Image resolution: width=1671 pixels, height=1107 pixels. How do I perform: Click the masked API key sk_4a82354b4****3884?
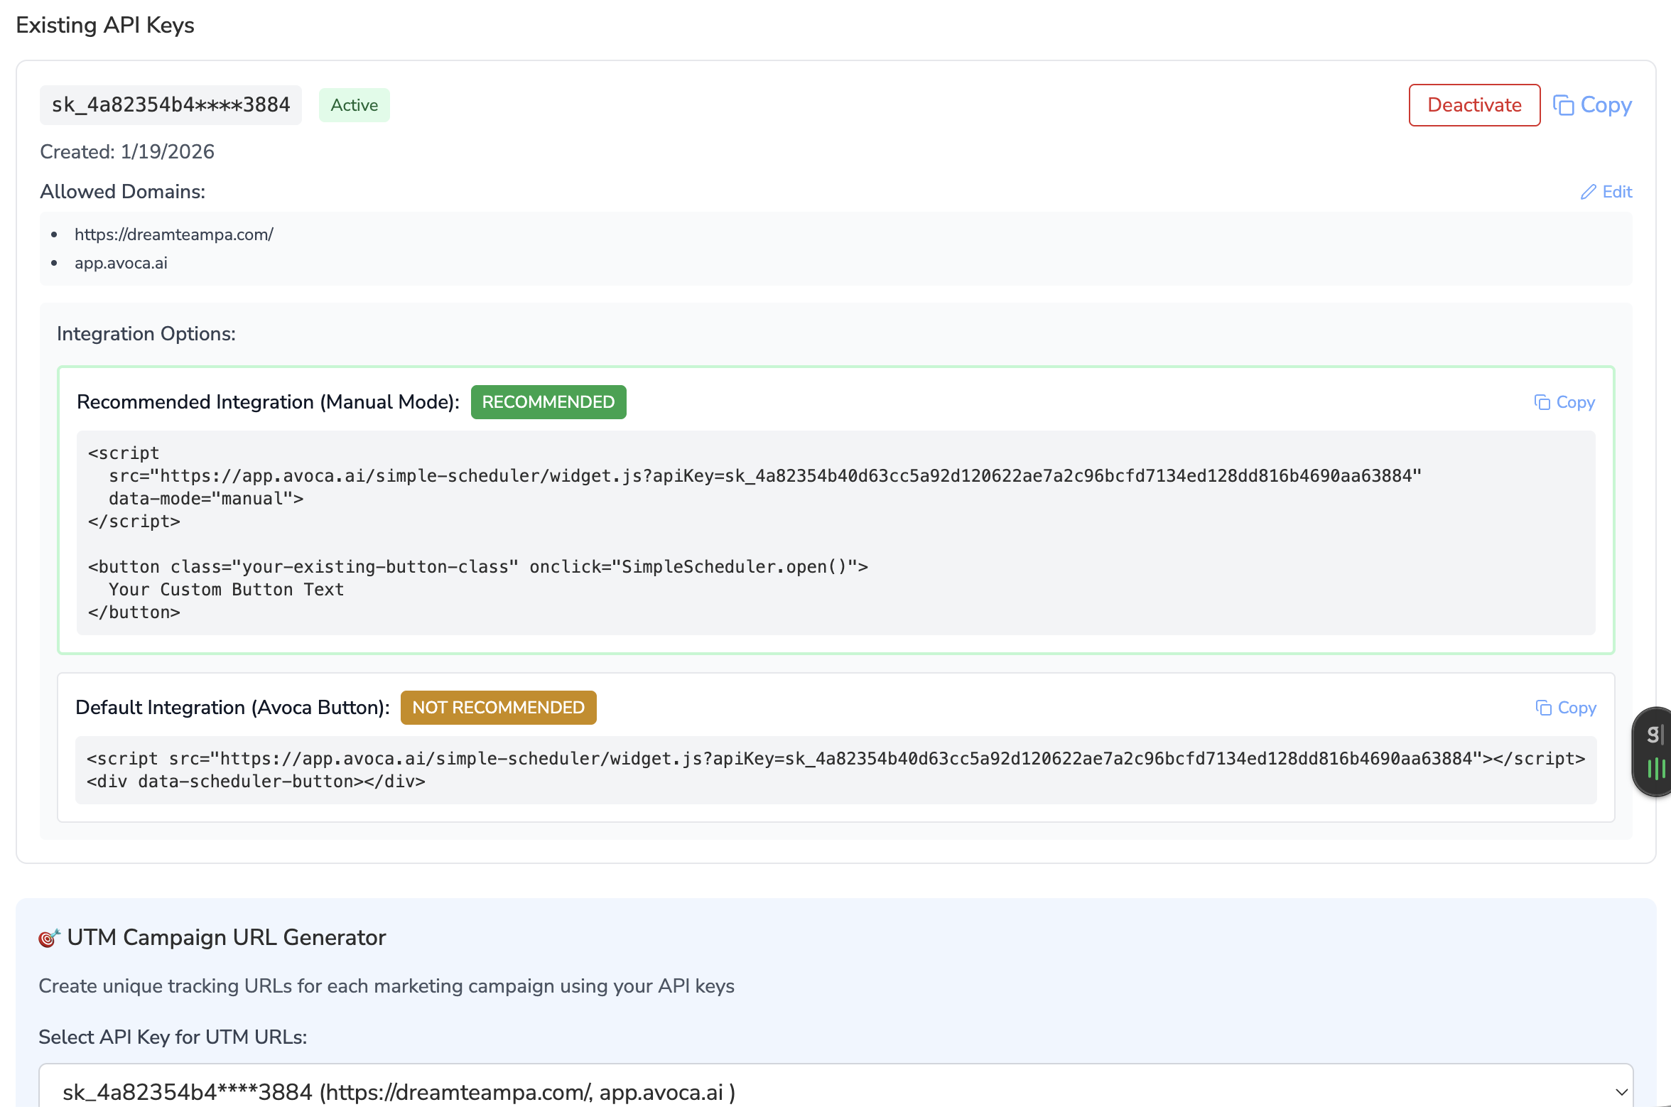tap(171, 105)
